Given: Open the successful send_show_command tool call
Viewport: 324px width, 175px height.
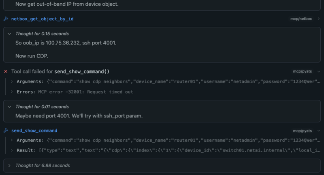Looking at the screenshot, I should pos(34,131).
